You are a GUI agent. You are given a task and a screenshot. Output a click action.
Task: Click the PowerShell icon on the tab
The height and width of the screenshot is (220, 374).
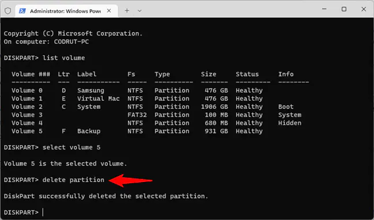coord(23,11)
